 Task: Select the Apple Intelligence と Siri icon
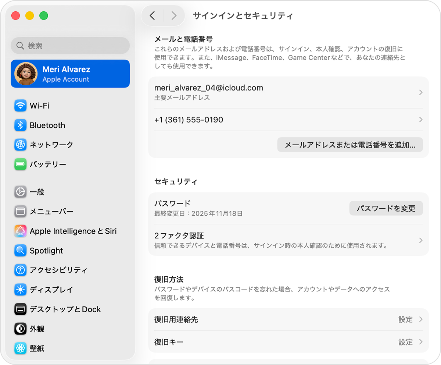(20, 231)
